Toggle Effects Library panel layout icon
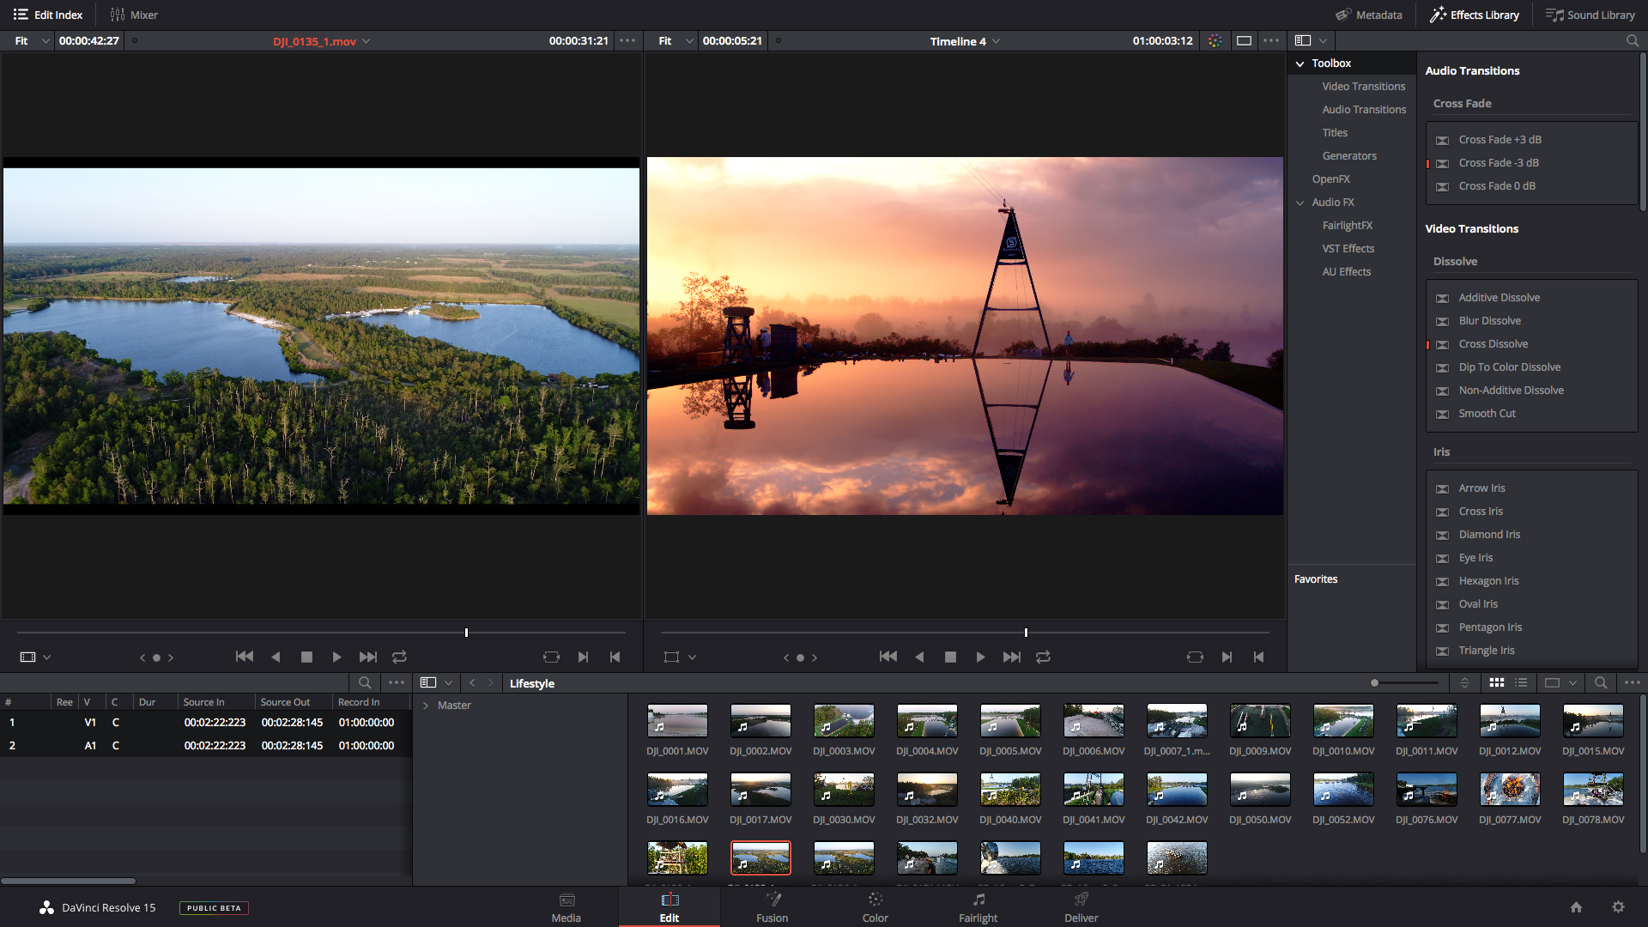Viewport: 1648px width, 927px height. (1303, 40)
